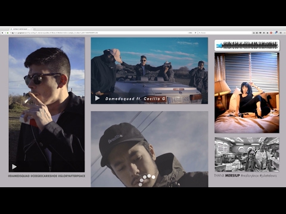Play the Damedsquad ft. Cecilio G video

tap(97, 98)
